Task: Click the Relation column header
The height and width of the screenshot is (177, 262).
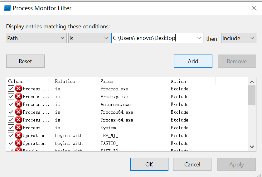Action: (x=65, y=81)
